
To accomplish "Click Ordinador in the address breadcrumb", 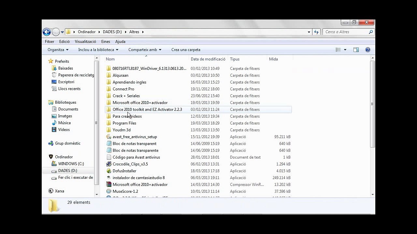I will tap(87, 32).
